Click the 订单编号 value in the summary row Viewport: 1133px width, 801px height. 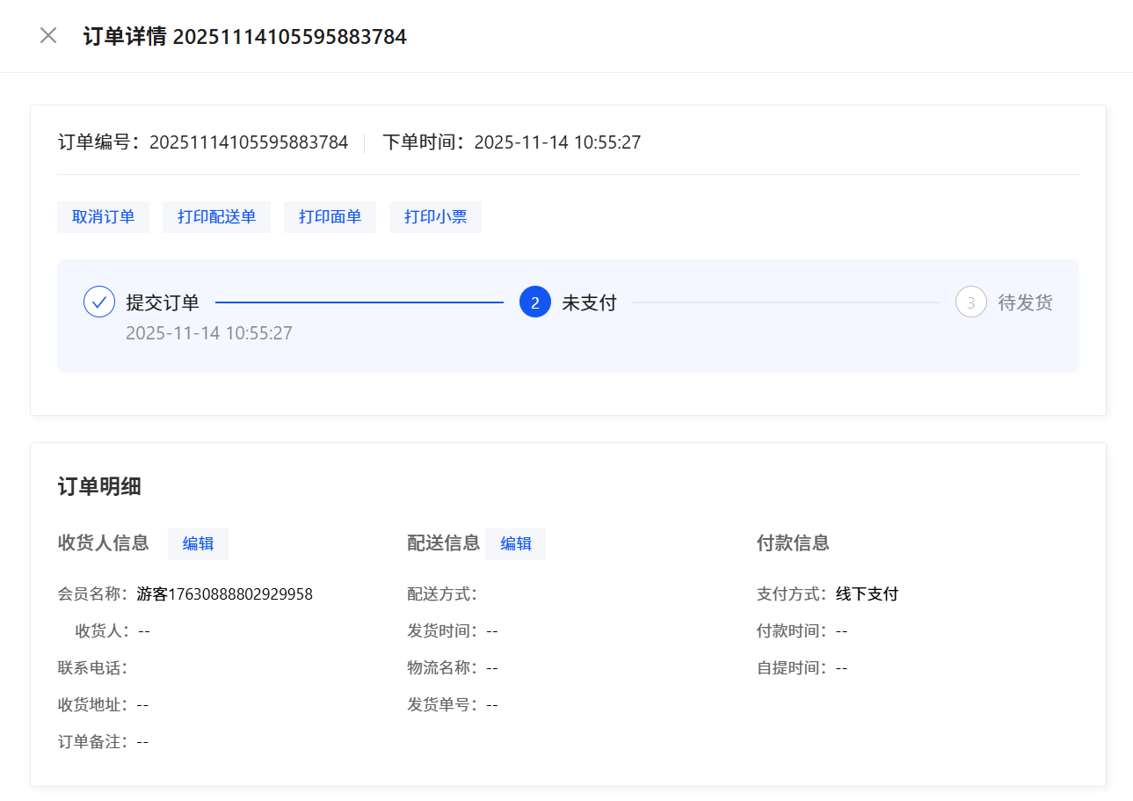click(249, 142)
